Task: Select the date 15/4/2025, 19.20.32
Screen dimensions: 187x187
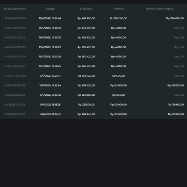Action: [x=50, y=37]
